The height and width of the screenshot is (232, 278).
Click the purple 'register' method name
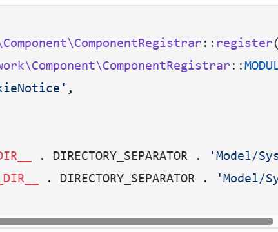[x=244, y=43]
